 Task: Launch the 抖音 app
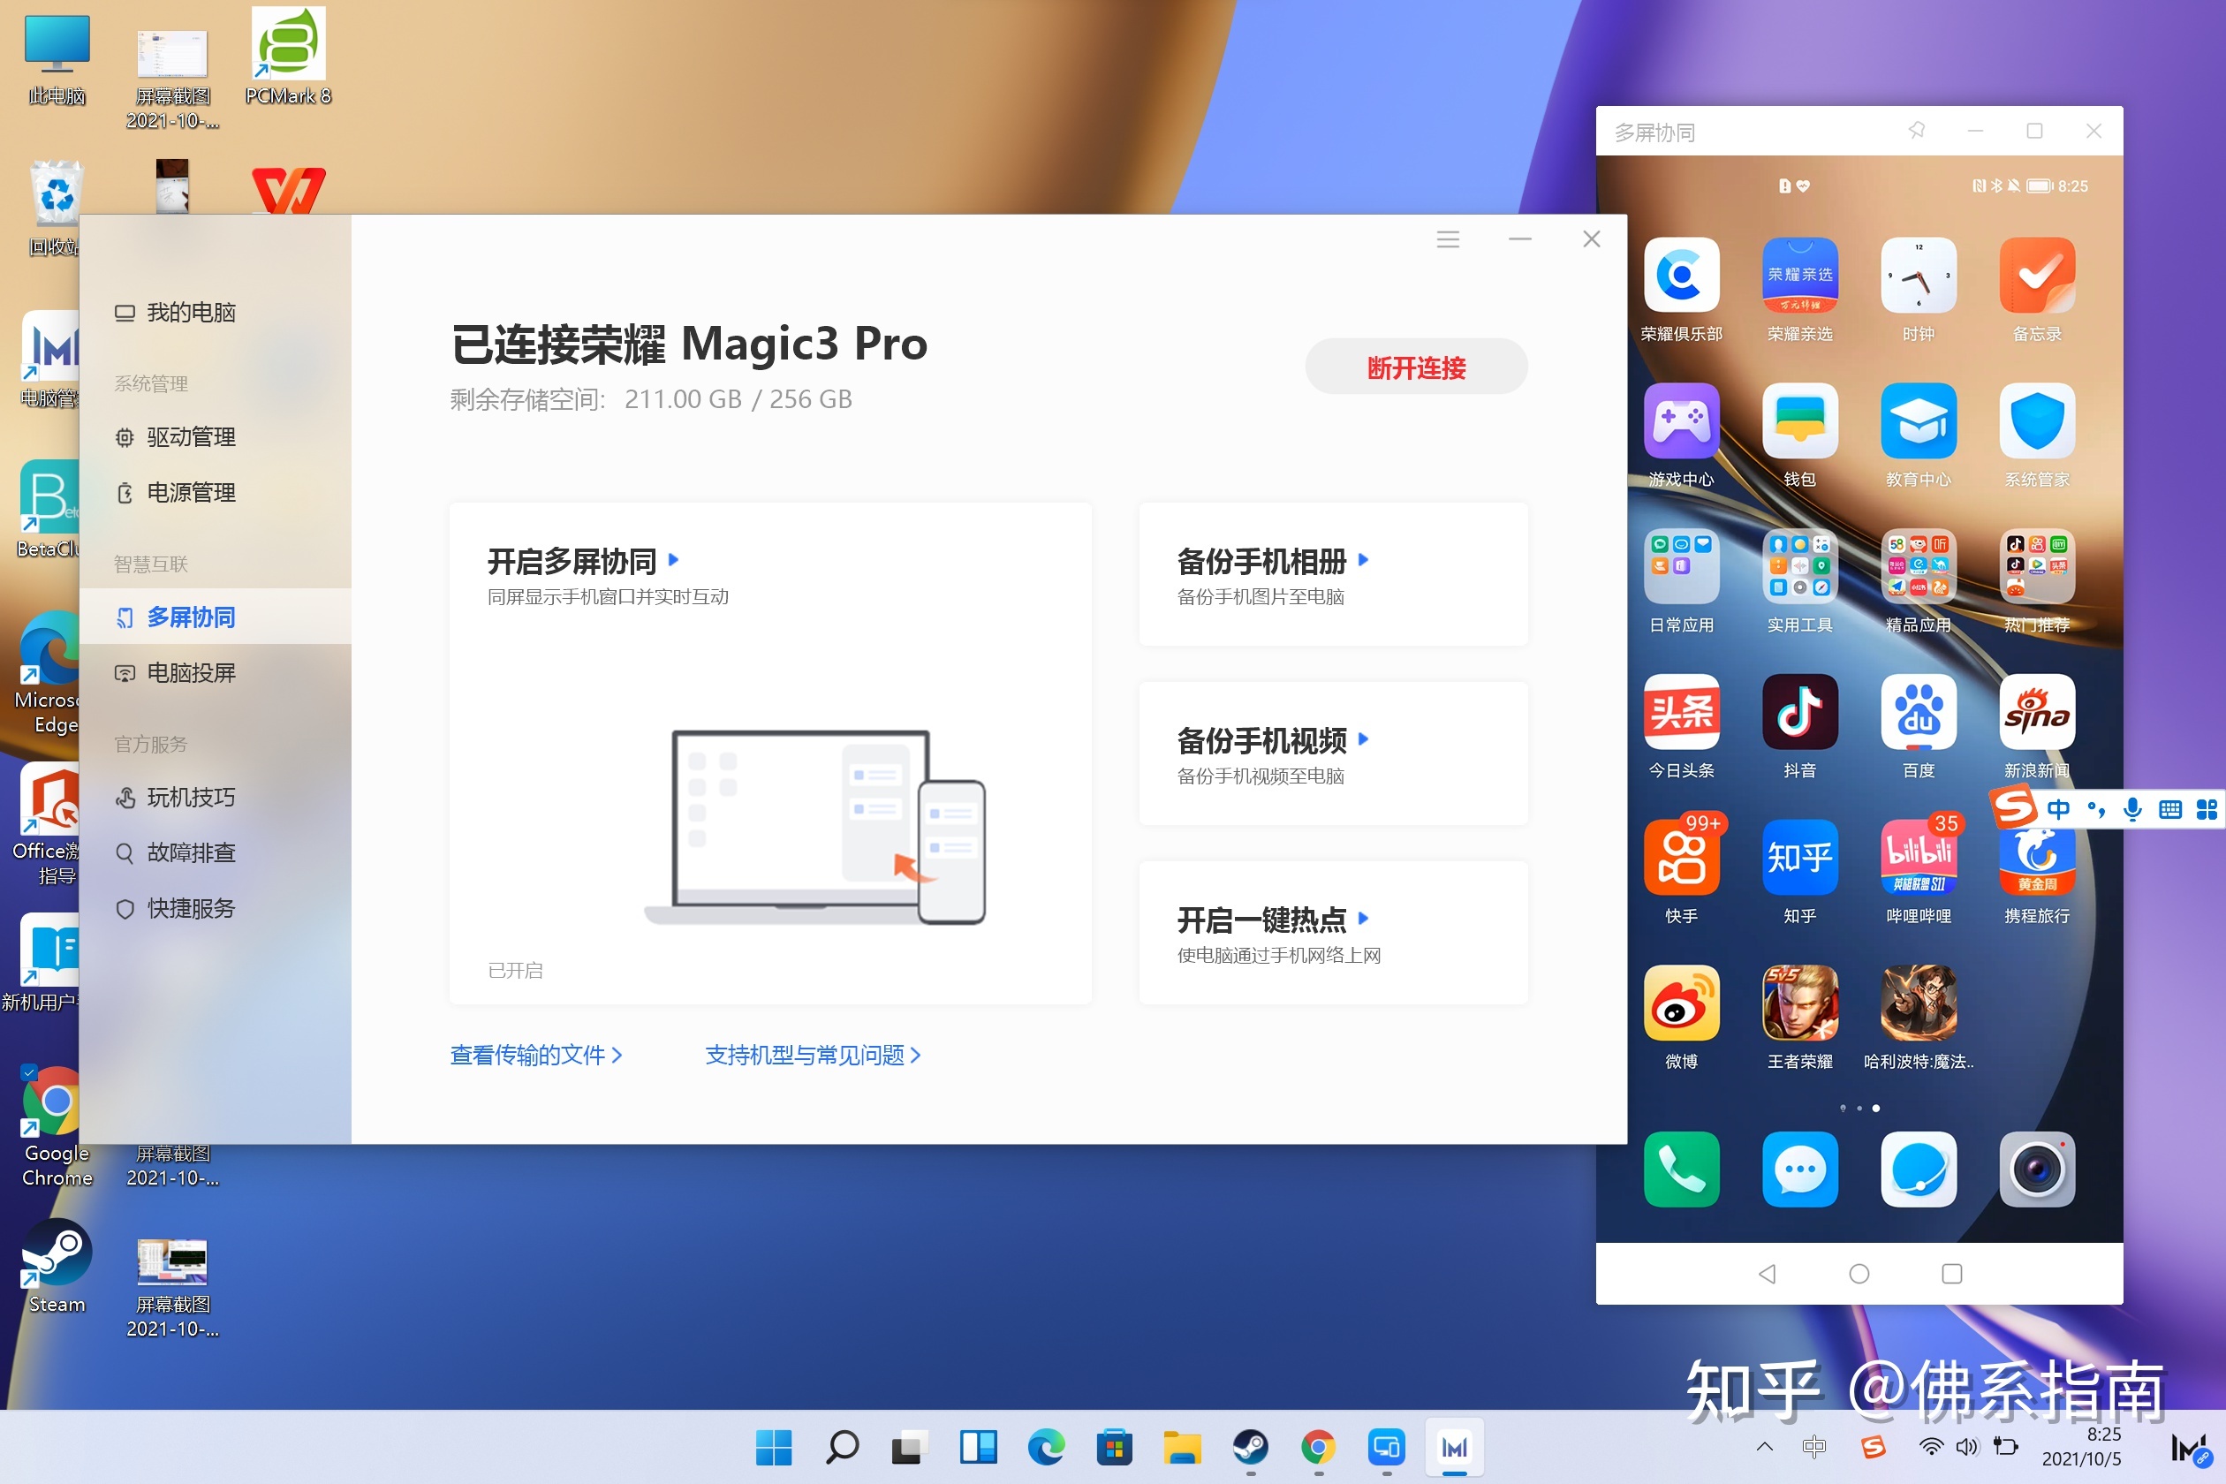coord(1799,712)
